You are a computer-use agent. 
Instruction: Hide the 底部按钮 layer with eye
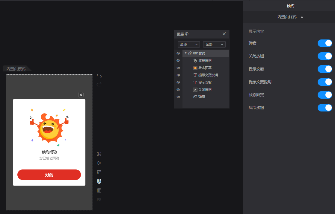[178, 61]
